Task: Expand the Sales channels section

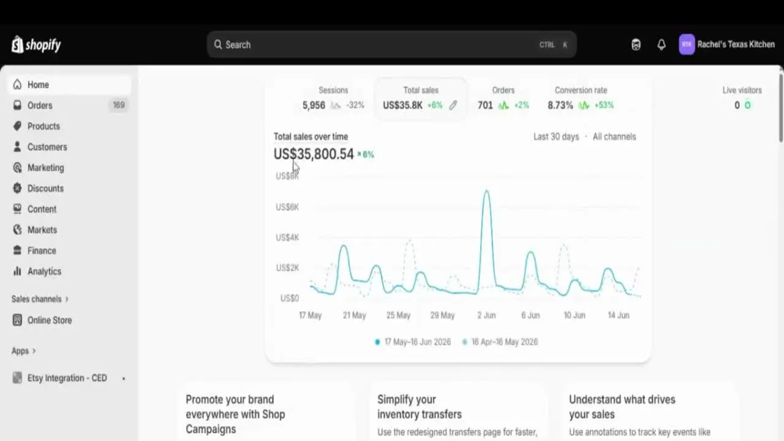Action: [40, 299]
